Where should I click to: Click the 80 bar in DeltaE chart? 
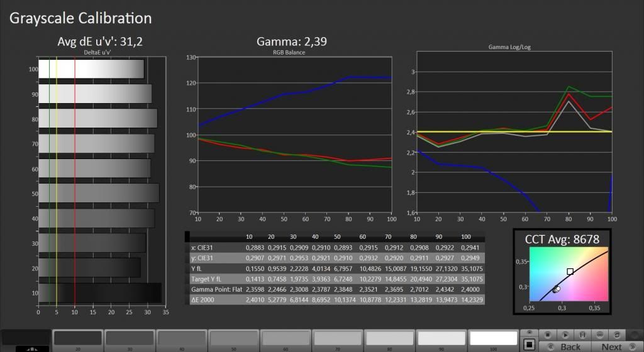(x=97, y=119)
